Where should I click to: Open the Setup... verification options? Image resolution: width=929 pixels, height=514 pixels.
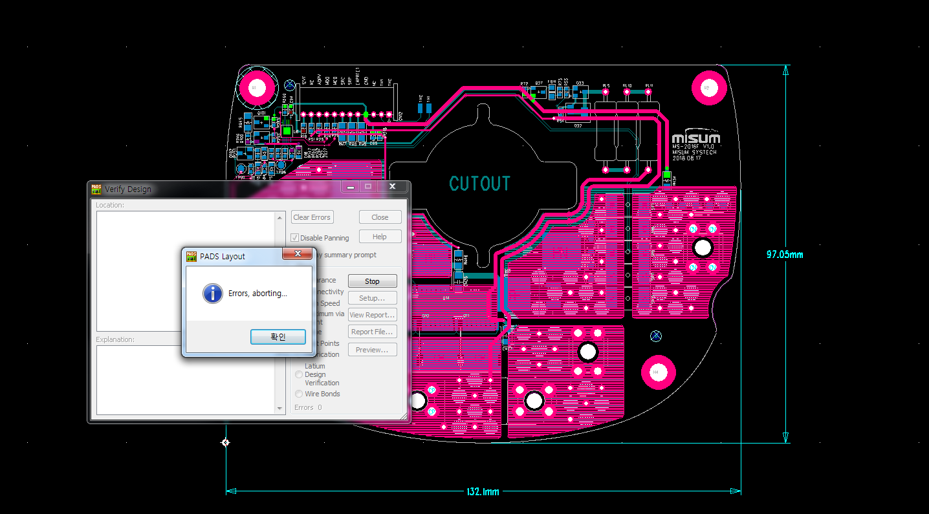coord(372,298)
